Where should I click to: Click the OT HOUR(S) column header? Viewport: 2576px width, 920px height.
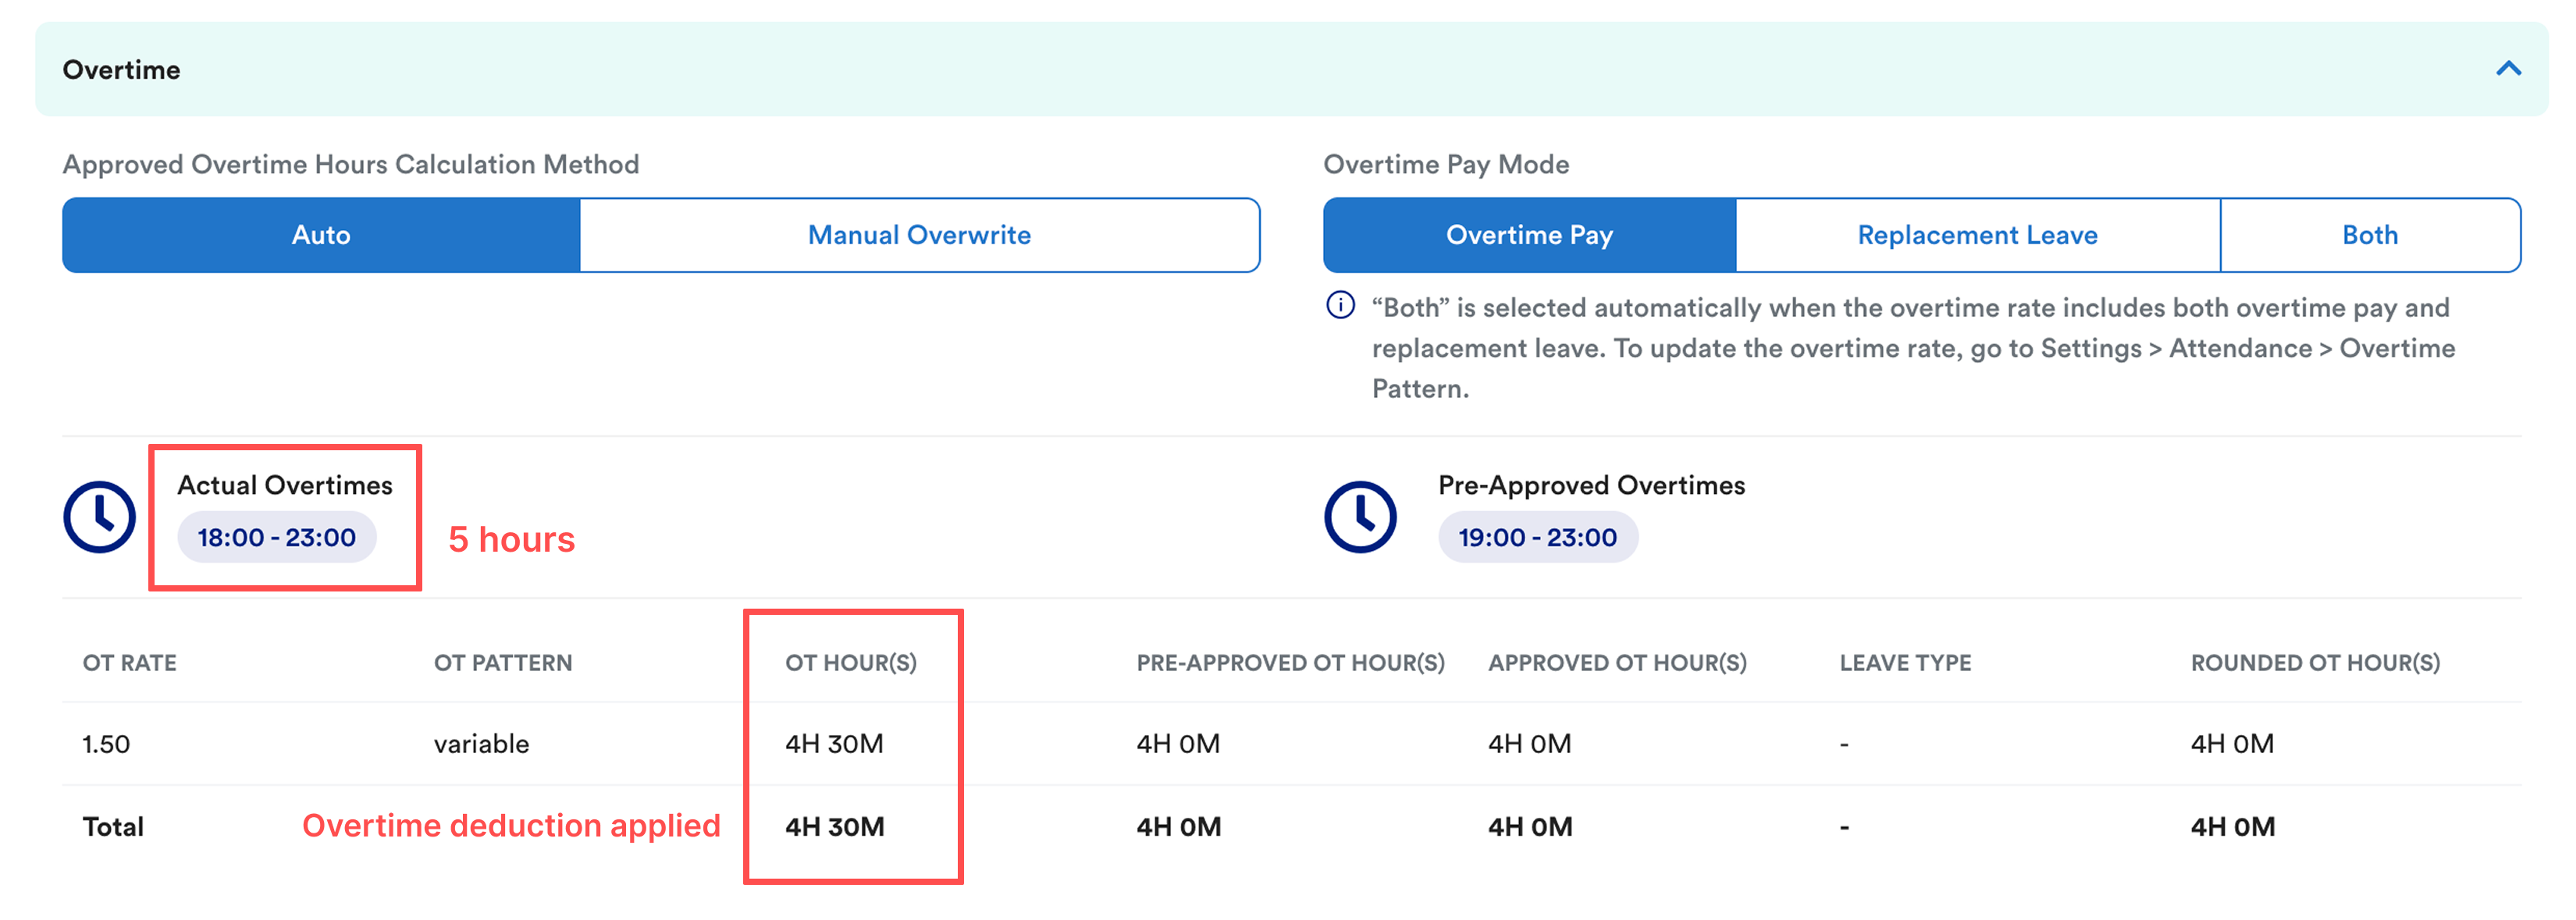coord(850,663)
